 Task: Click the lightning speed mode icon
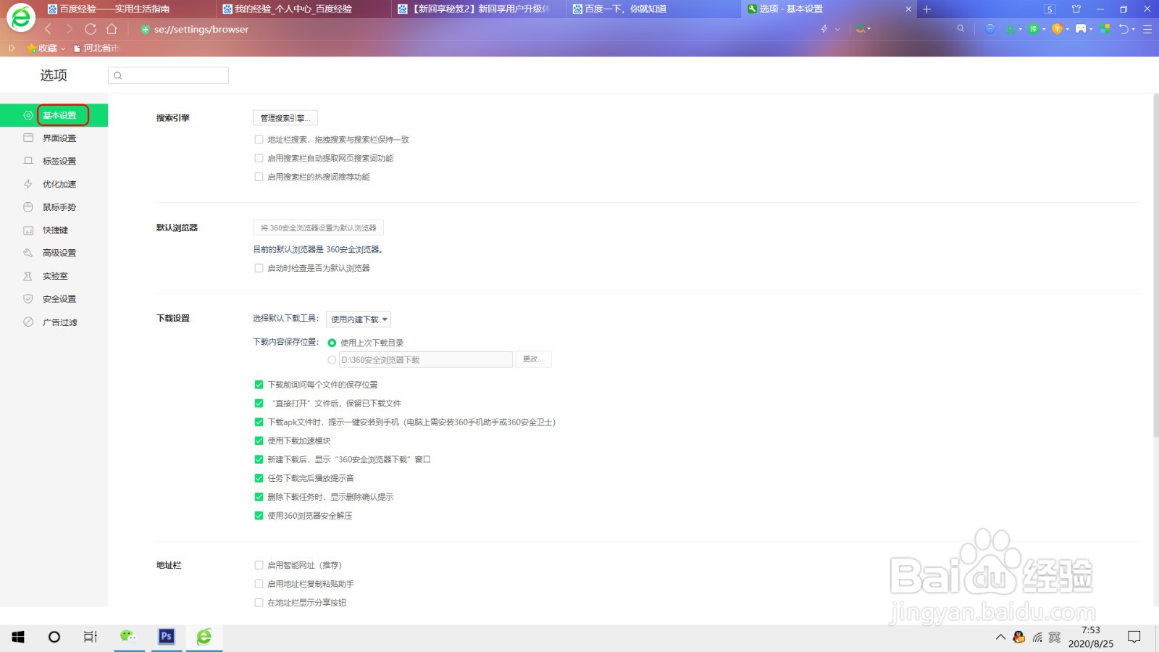point(824,29)
